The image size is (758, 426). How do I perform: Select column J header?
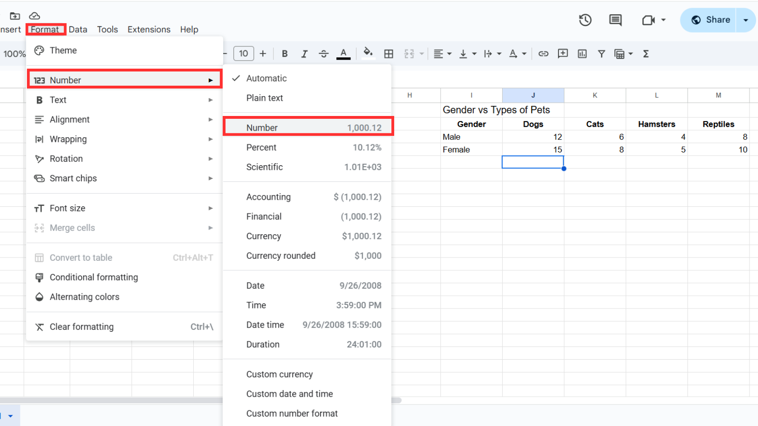[x=533, y=95]
